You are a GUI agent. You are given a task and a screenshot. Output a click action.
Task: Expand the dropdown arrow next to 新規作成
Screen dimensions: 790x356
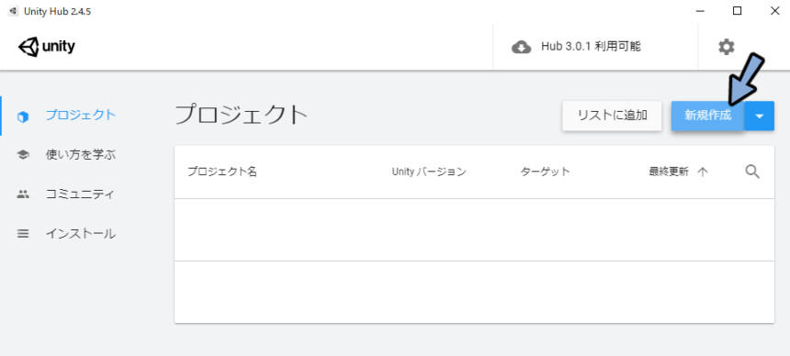760,116
